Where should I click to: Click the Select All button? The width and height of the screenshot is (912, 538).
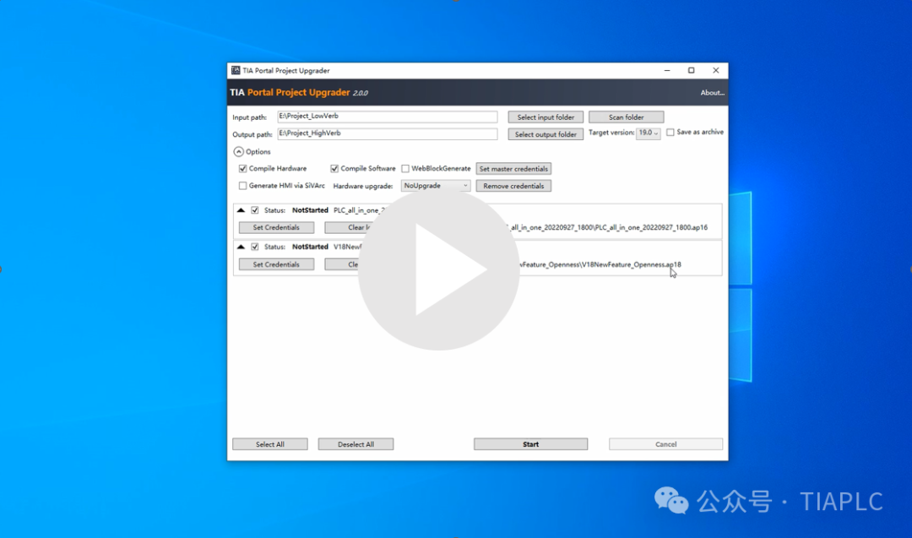(x=270, y=444)
